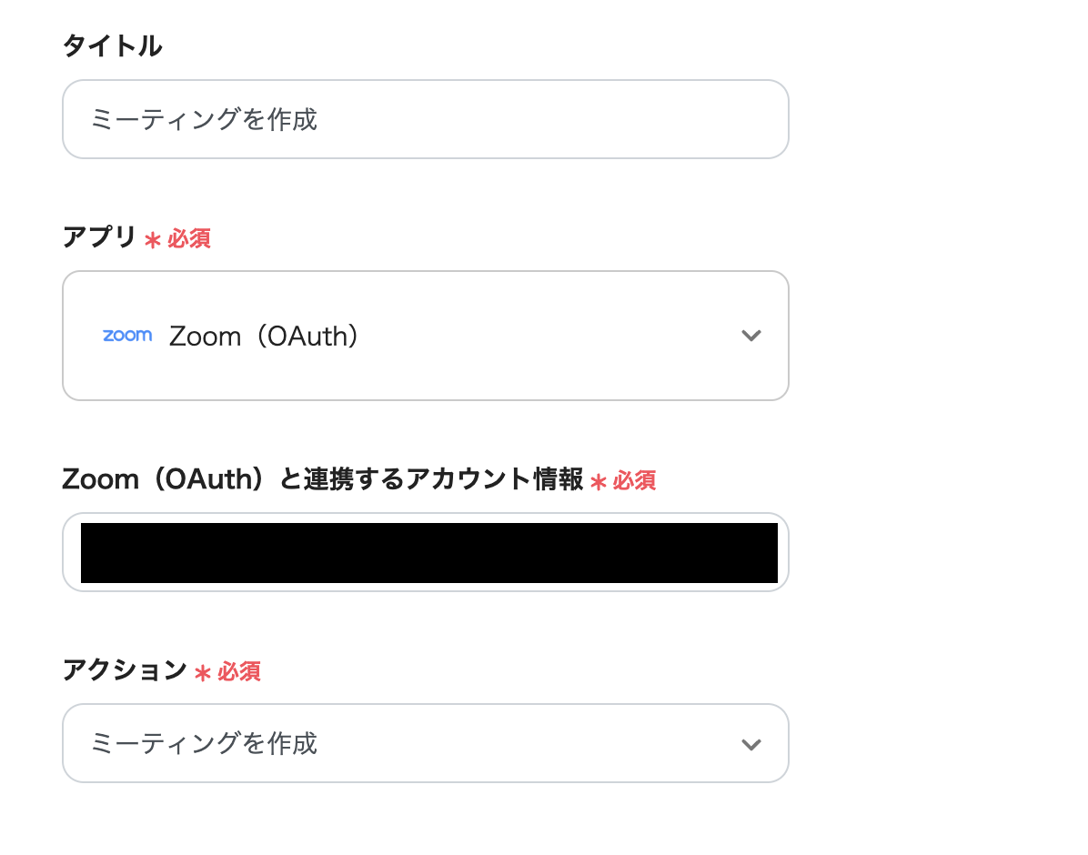The image size is (1088, 855).
Task: Click the red asterisk next to アプリ
Action: pos(153,240)
